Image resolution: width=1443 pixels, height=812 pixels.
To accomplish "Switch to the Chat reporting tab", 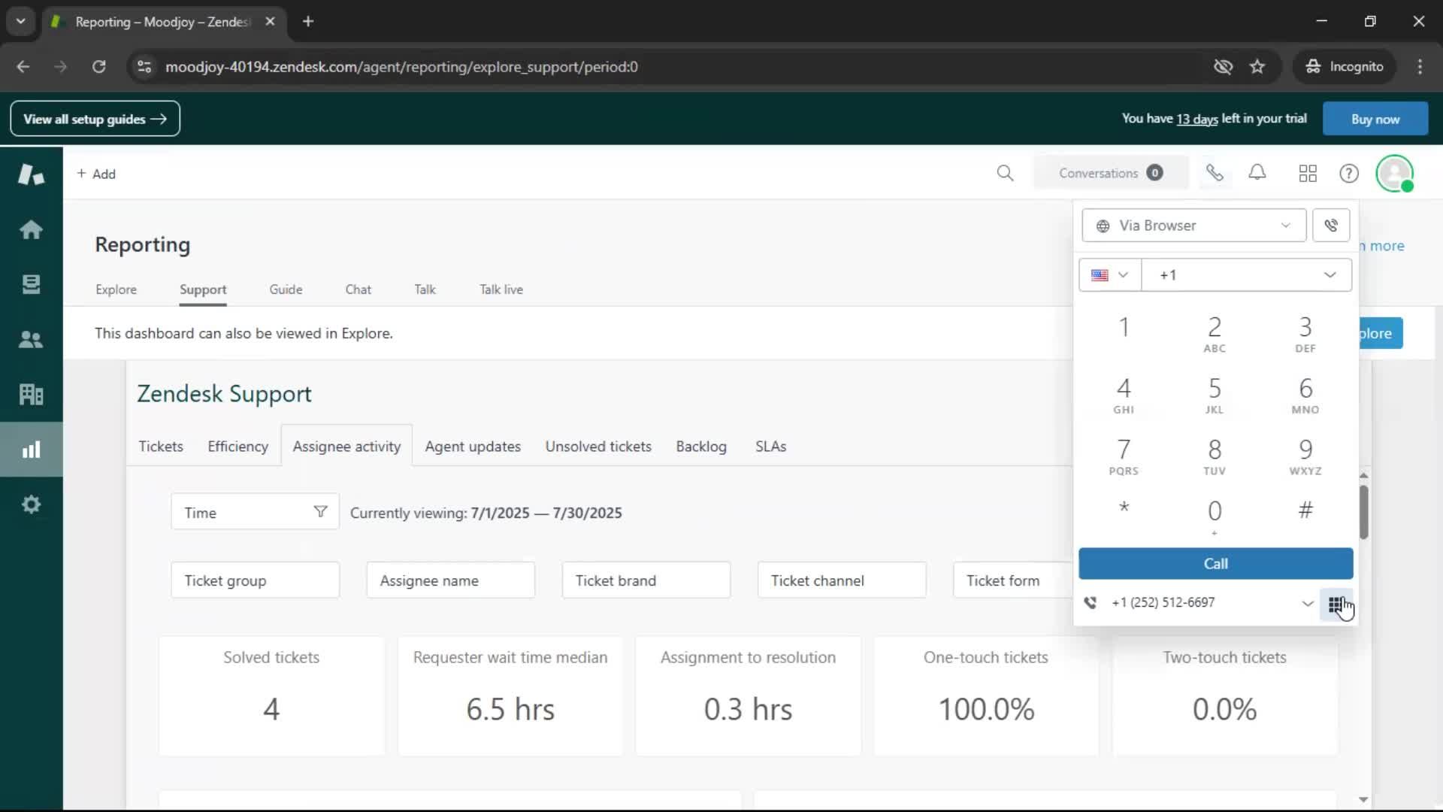I will pyautogui.click(x=358, y=289).
